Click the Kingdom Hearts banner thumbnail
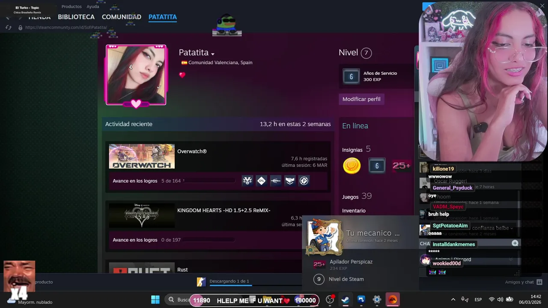Image resolution: width=548 pixels, height=308 pixels. point(142,215)
